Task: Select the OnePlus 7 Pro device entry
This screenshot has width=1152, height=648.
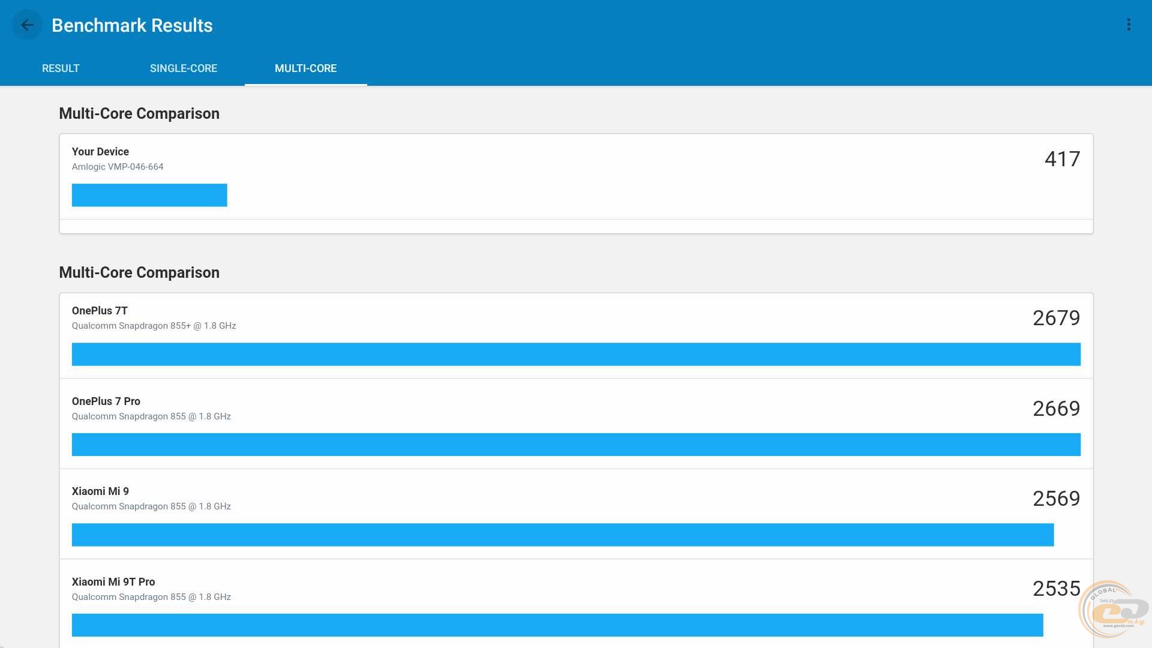Action: pos(106,401)
